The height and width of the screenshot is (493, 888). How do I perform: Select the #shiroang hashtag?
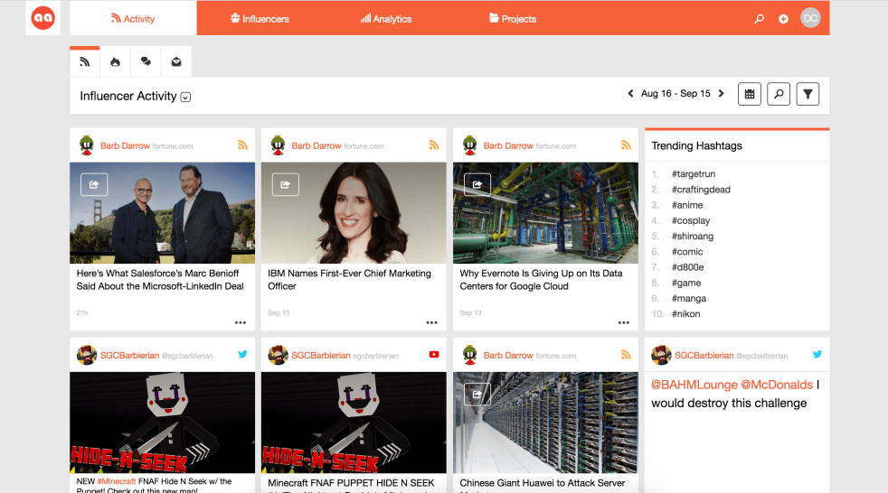point(693,237)
